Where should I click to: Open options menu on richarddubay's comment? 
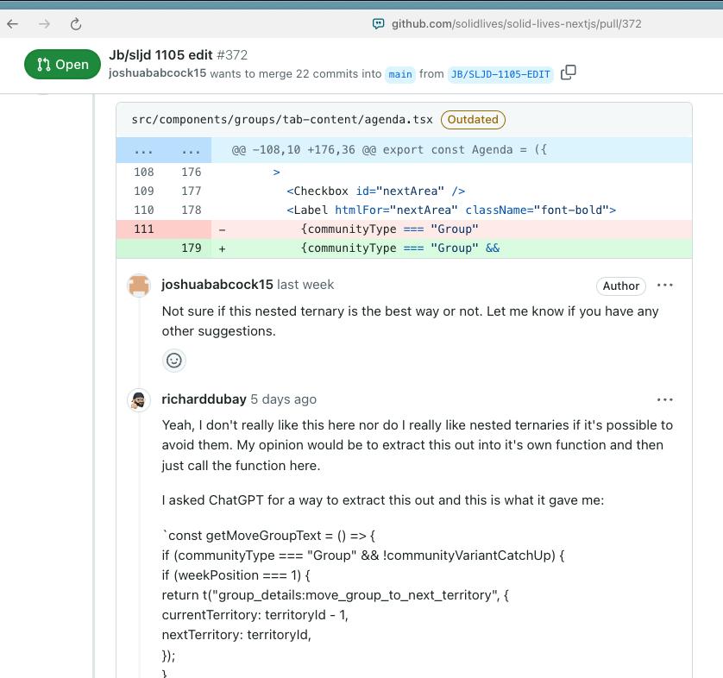(x=664, y=400)
